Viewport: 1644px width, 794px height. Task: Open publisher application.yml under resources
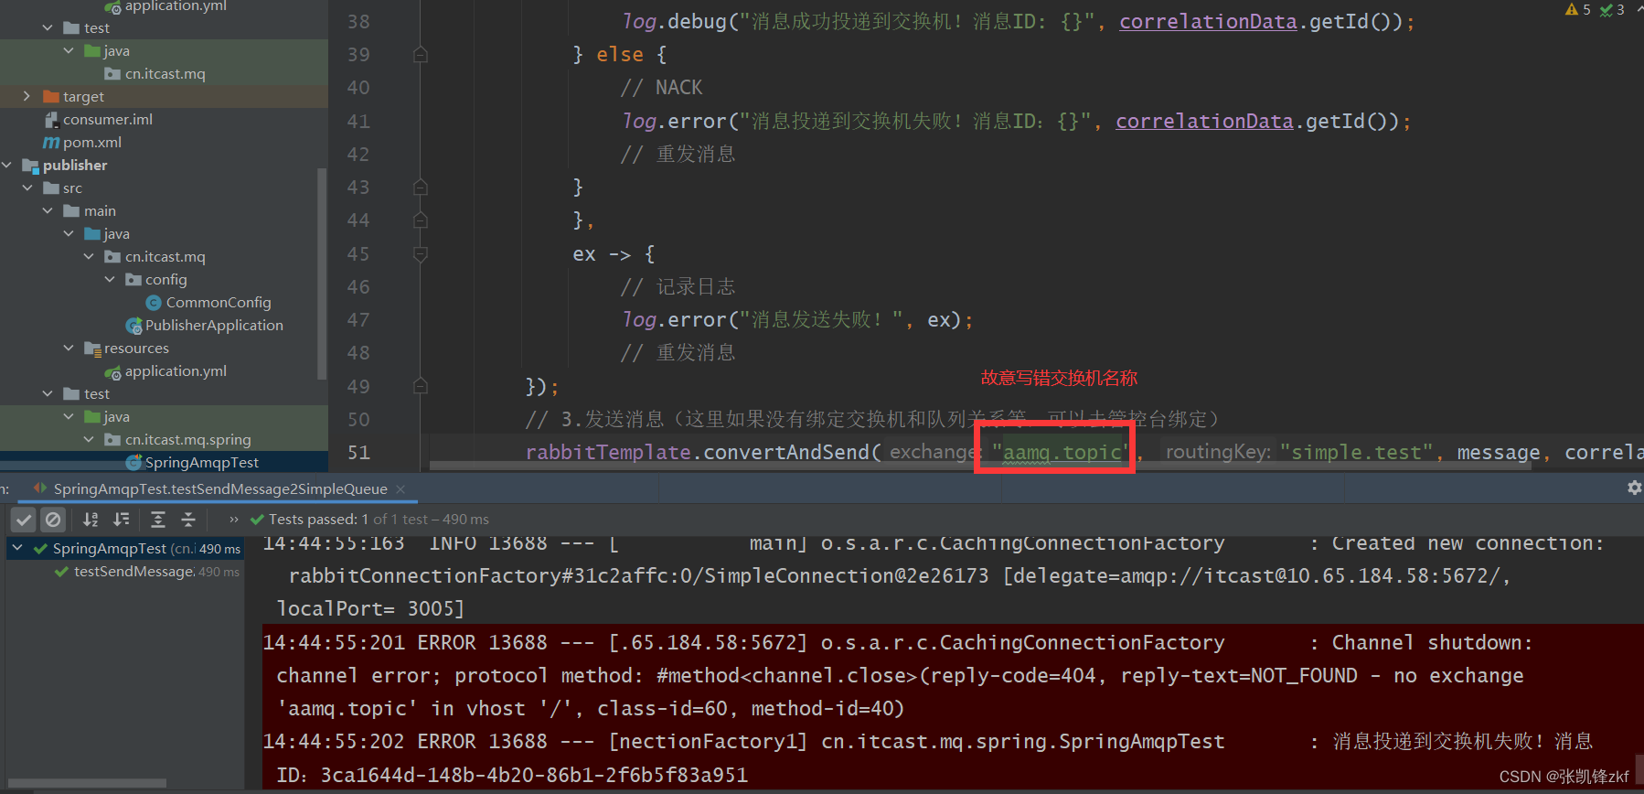click(176, 370)
